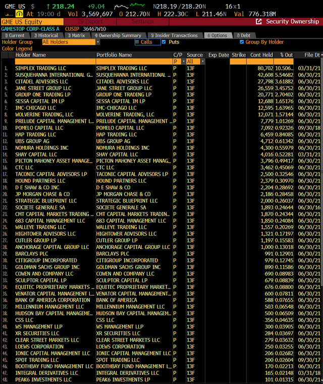Click the GAMESTOP CORP-CLASS A name
The width and height of the screenshot is (323, 384).
coord(30,29)
